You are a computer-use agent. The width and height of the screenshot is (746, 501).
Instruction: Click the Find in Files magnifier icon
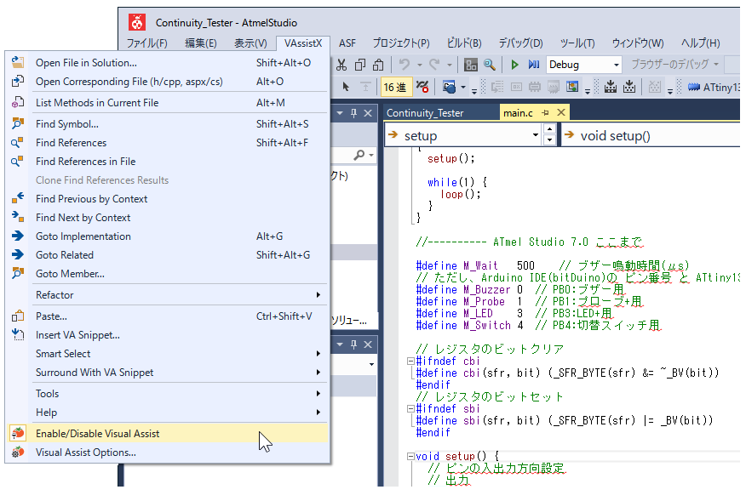[490, 65]
